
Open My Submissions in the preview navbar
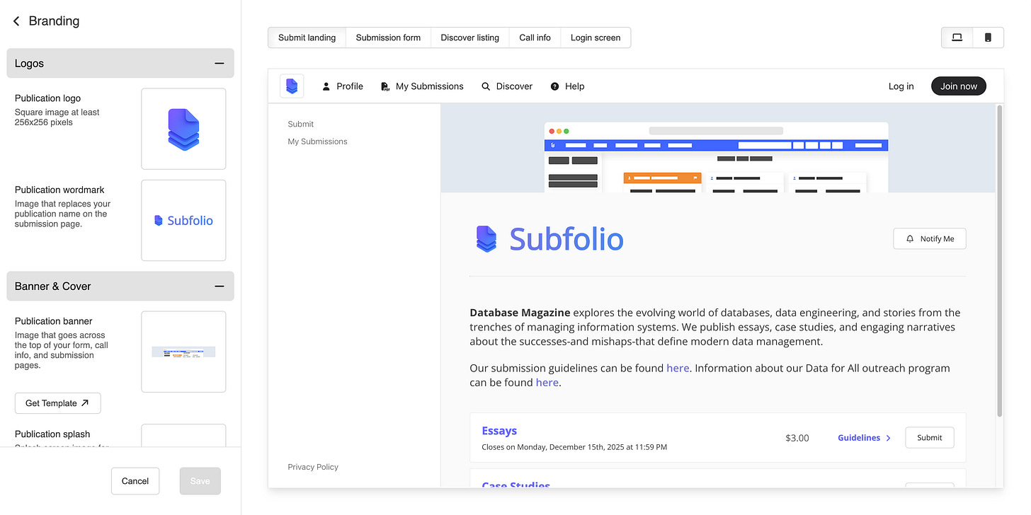(x=422, y=86)
